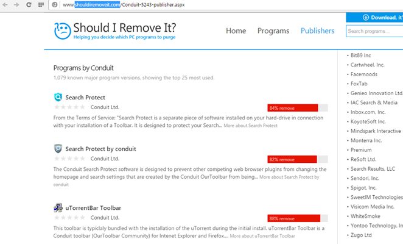This screenshot has width=403, height=244.
Task: Click the star rating under uTorrentBar Toolbar
Action: click(69, 218)
